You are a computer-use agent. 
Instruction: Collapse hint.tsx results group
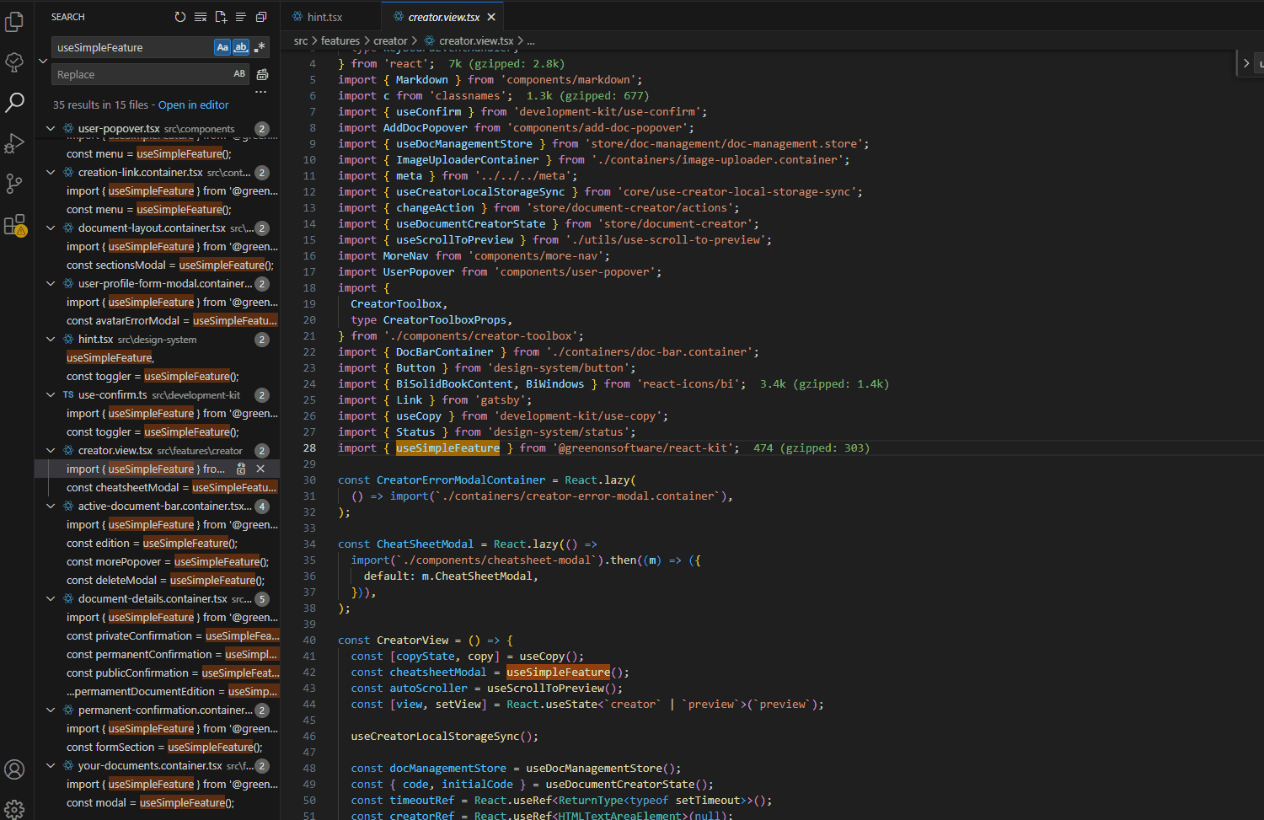(51, 339)
